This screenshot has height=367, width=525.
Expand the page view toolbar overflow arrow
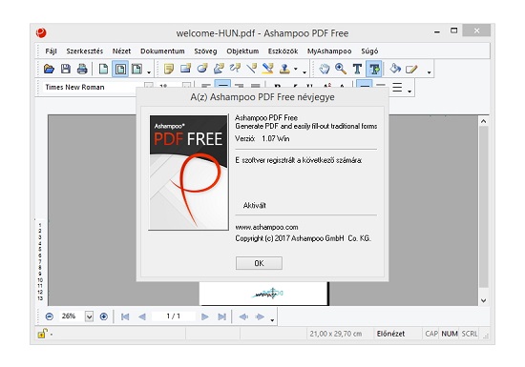tap(149, 71)
